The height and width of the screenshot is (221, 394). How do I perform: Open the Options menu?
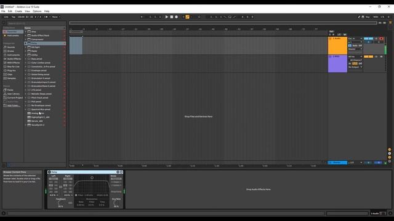(37, 11)
